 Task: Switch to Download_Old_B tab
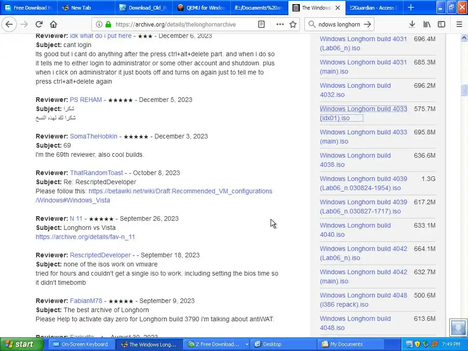click(x=144, y=8)
